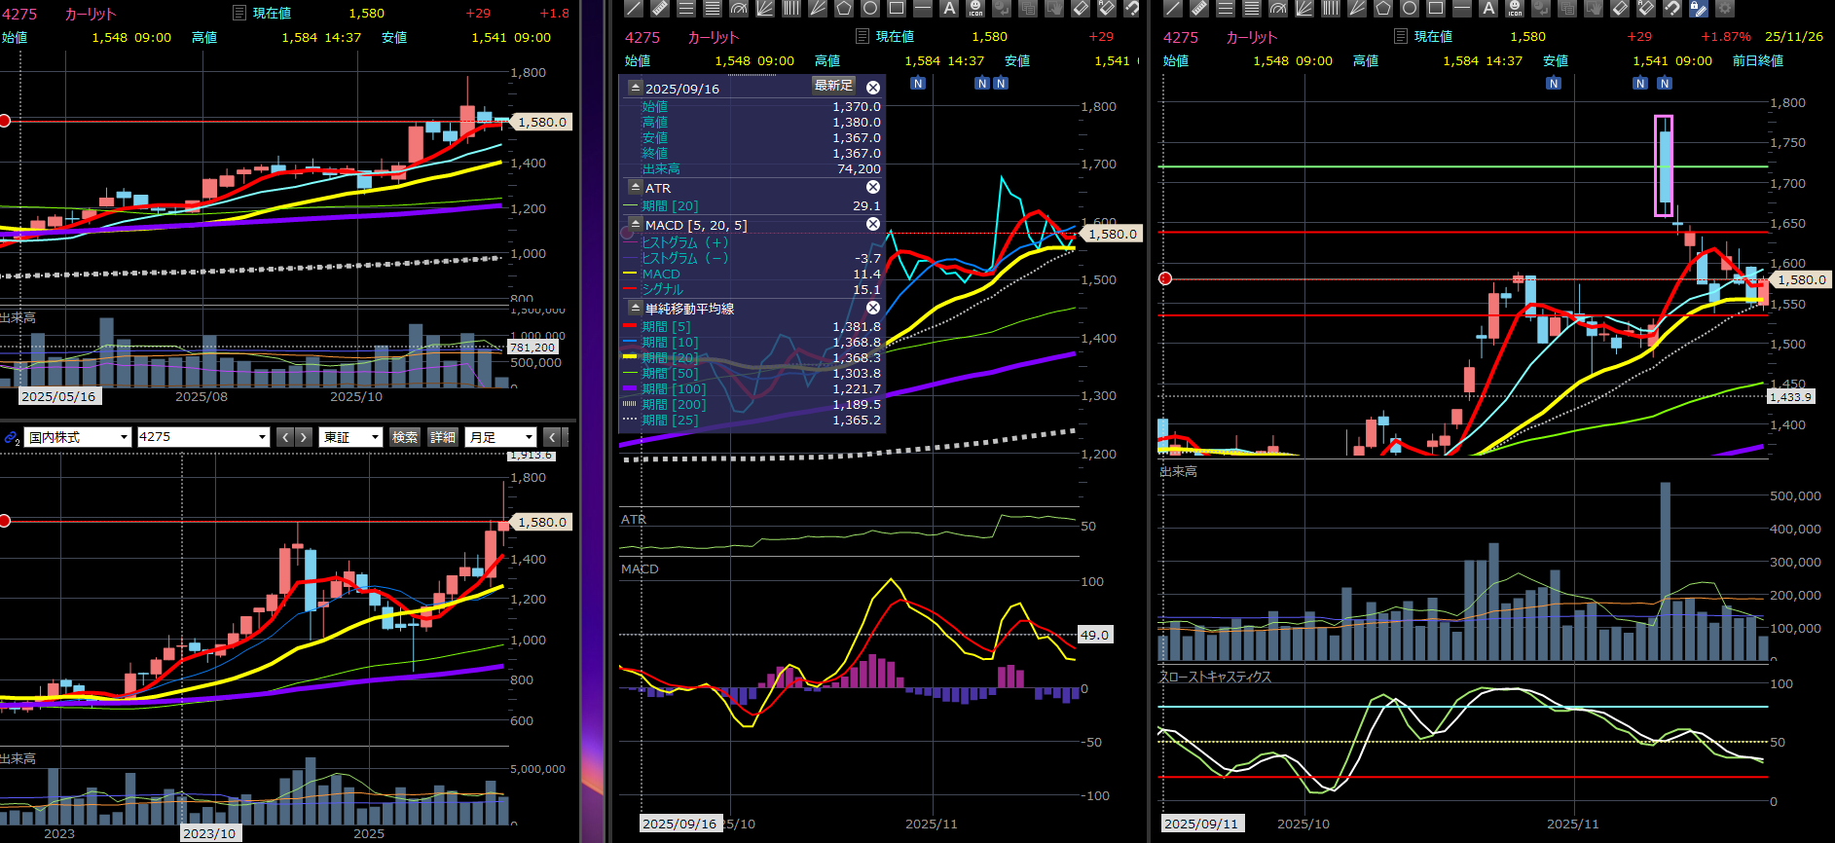Open the gear settings icon in the rightmost toolbar
Image resolution: width=1835 pixels, height=843 pixels.
point(1724,9)
